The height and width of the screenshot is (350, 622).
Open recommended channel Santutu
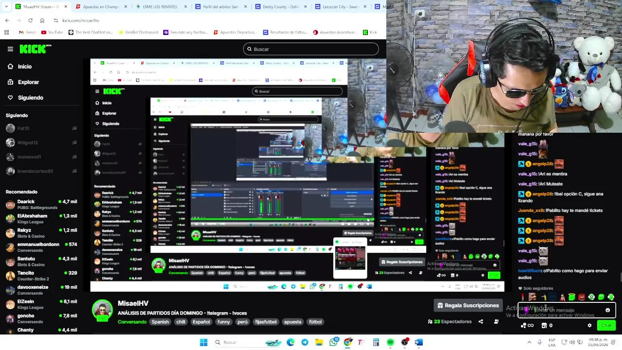click(x=41, y=262)
